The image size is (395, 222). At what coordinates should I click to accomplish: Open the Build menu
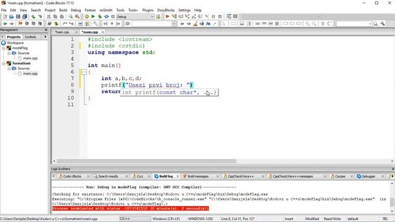click(x=63, y=10)
